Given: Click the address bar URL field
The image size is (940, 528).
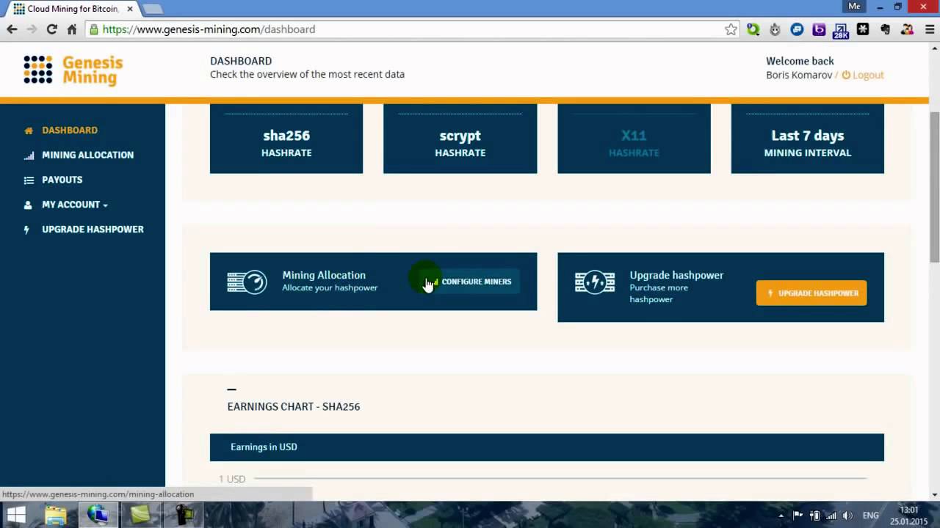Looking at the screenshot, I should click(411, 29).
